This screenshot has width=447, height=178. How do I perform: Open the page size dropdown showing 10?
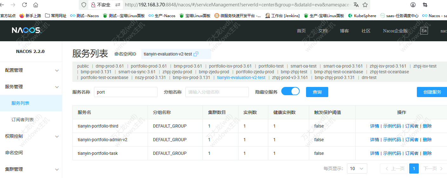click(357, 168)
